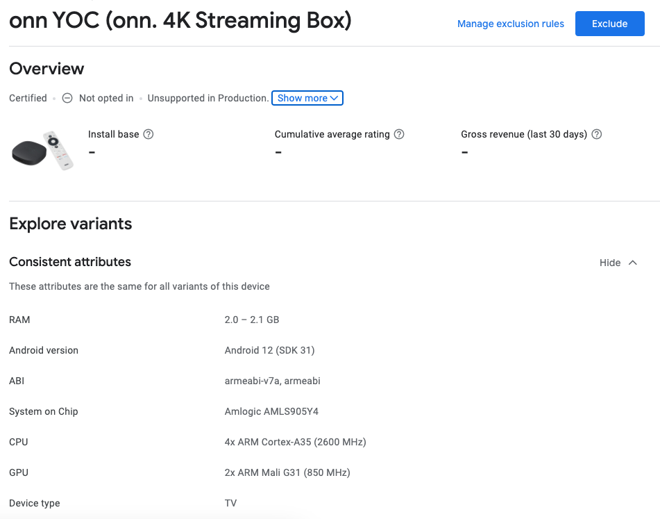
Task: Click the onn streaming box device thumbnail
Action: 42,150
